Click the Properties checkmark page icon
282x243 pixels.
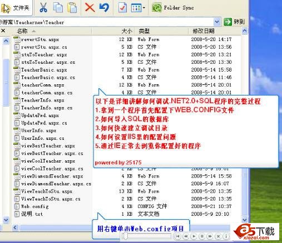122,8
